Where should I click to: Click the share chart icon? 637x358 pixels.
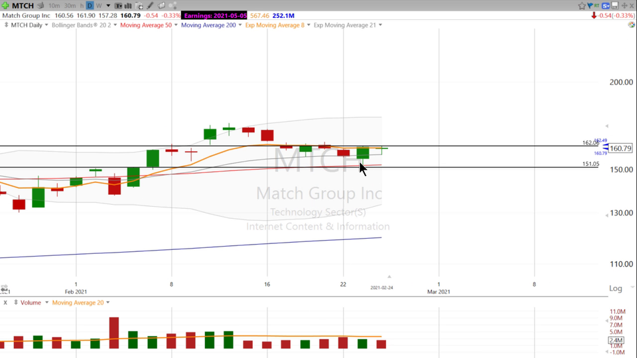(173, 6)
